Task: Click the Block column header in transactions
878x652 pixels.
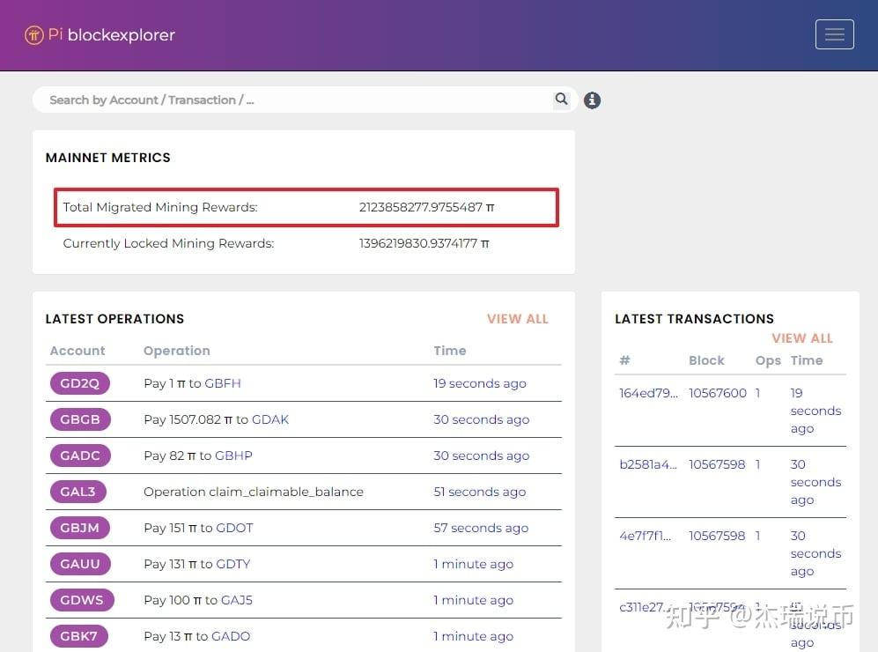Action: (x=706, y=360)
